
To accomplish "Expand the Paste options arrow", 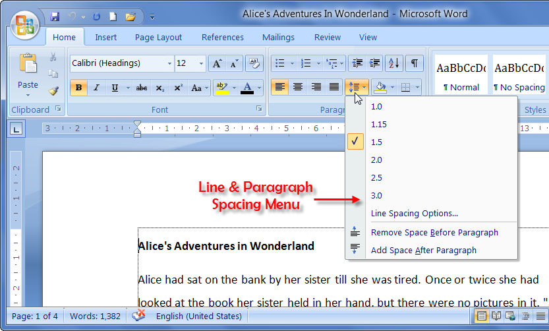I will 28,95.
